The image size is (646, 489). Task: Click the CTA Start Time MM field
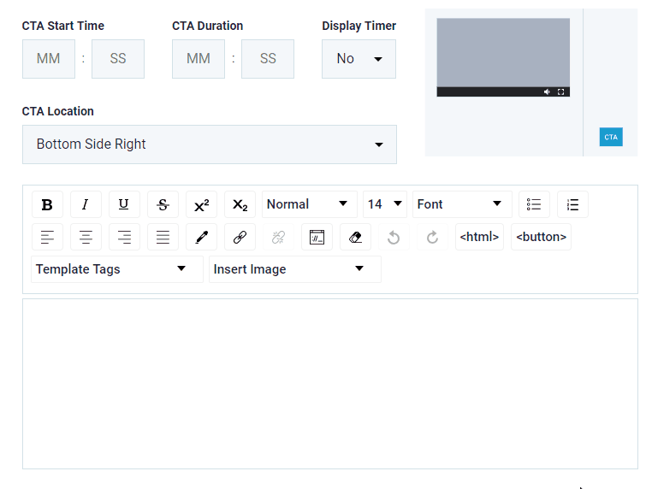tap(49, 59)
